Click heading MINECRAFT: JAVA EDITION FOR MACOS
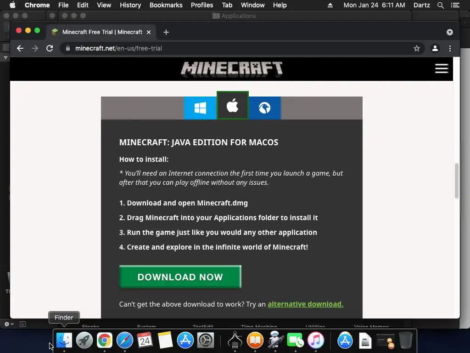Image resolution: width=470 pixels, height=353 pixels. (199, 142)
